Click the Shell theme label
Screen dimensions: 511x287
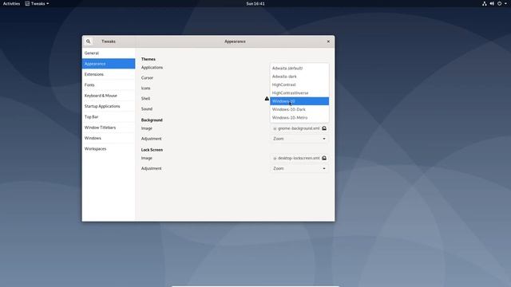coord(145,99)
